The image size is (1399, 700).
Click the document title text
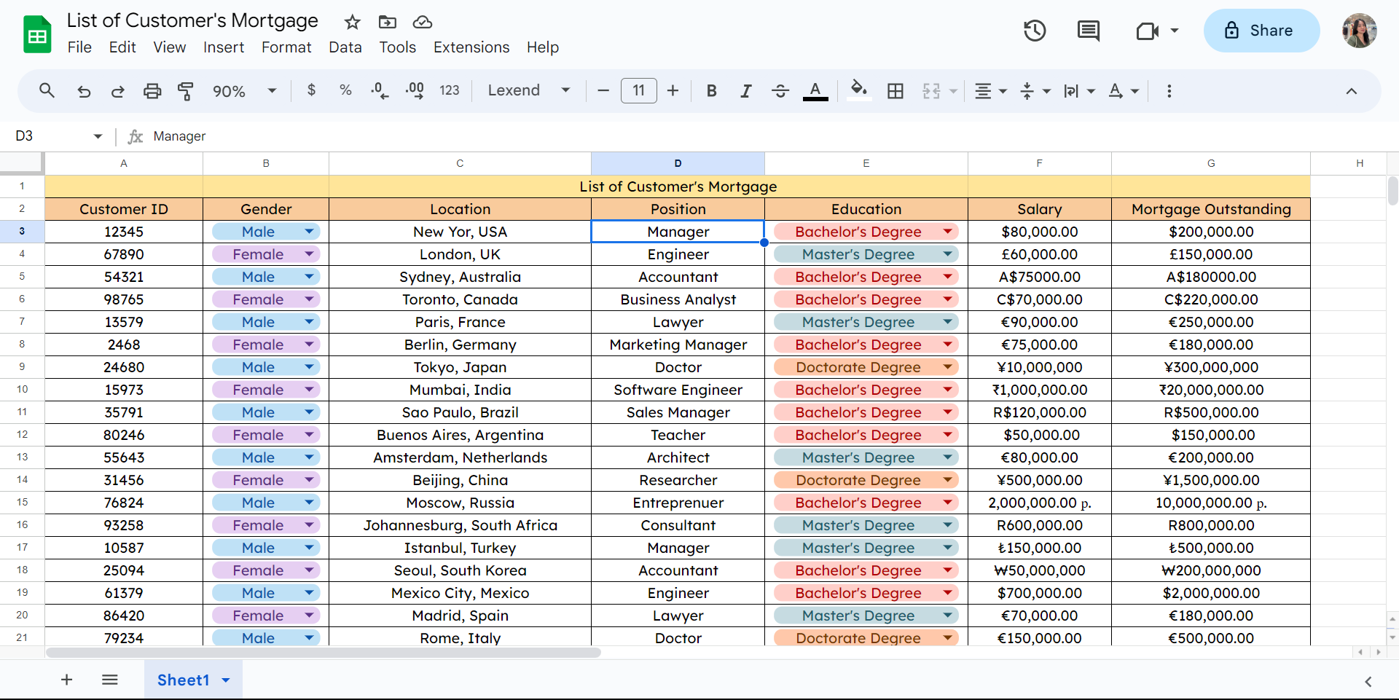(x=192, y=20)
